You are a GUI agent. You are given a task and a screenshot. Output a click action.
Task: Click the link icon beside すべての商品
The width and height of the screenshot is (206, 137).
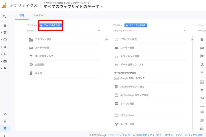pyautogui.click(x=116, y=104)
